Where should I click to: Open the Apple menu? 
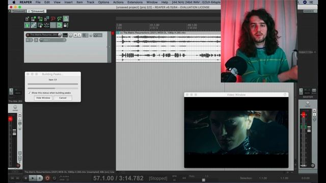point(14,2)
